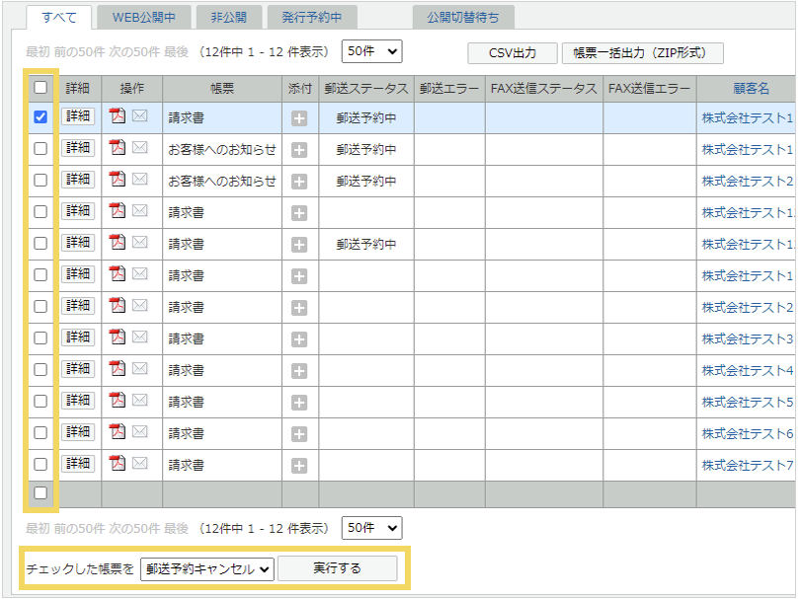Open the bottom 50件 page size dropdown
Image resolution: width=801 pixels, height=599 pixels.
tap(371, 528)
